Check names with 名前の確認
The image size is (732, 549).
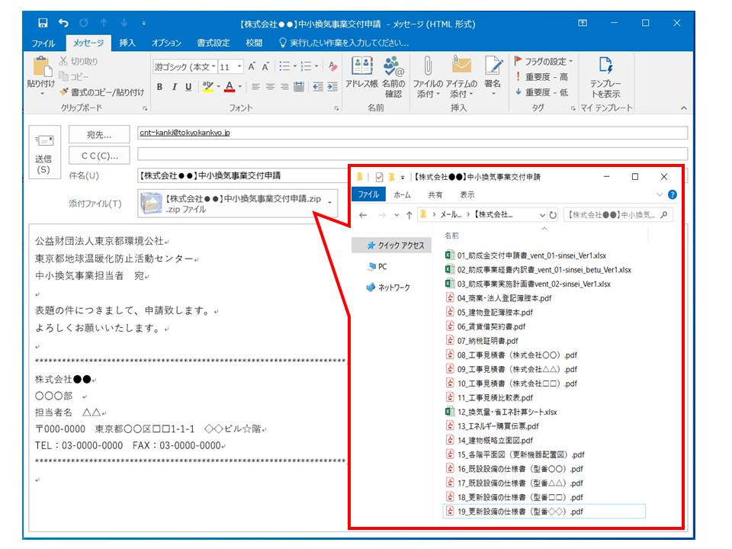point(393,78)
